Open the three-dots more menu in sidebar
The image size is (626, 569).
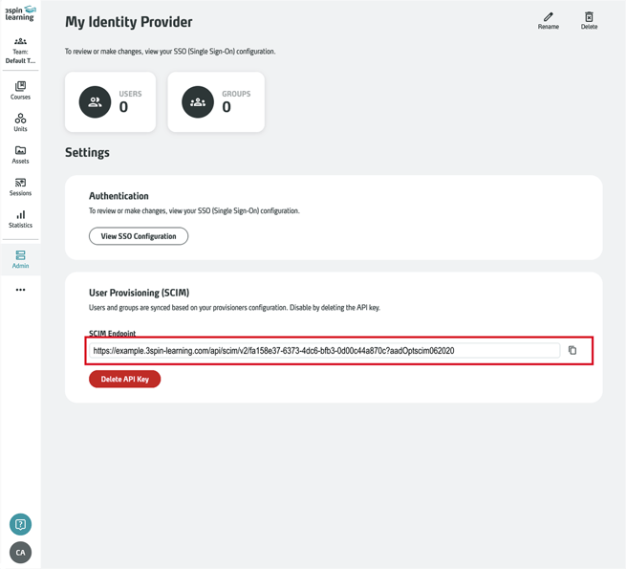(x=20, y=290)
